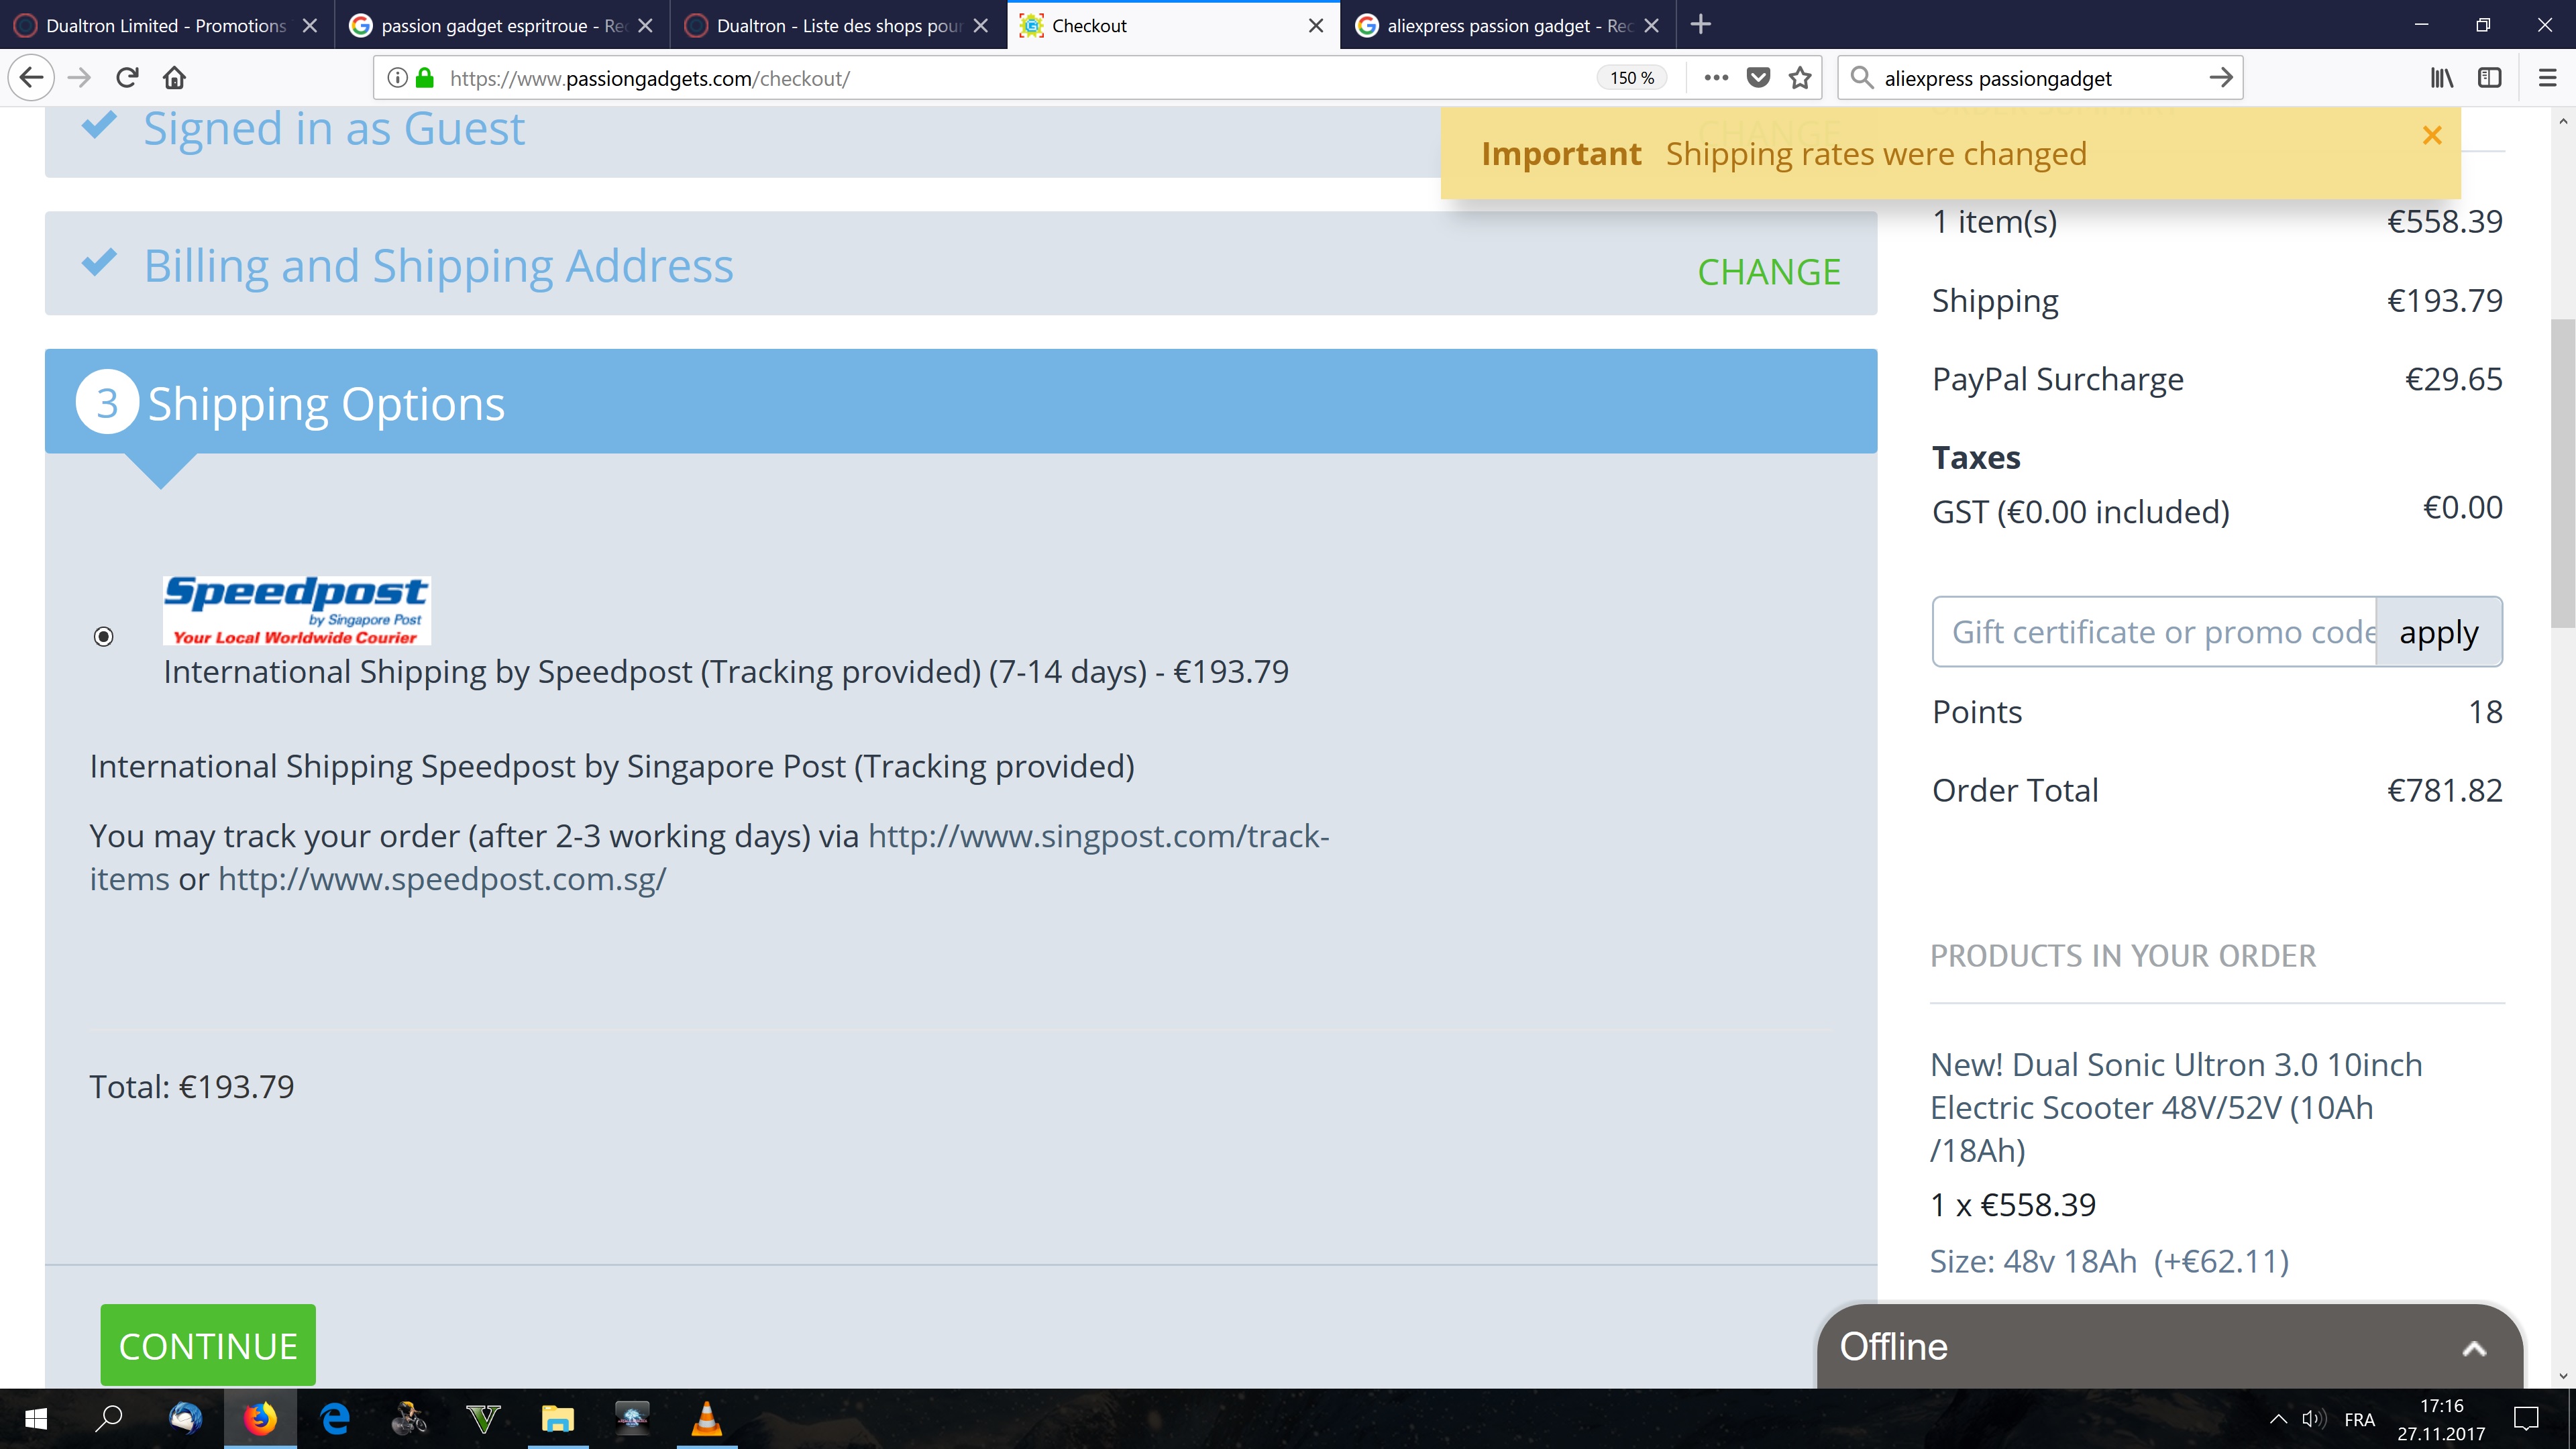
Task: Open the Windows Start menu
Action: pos(36,1419)
